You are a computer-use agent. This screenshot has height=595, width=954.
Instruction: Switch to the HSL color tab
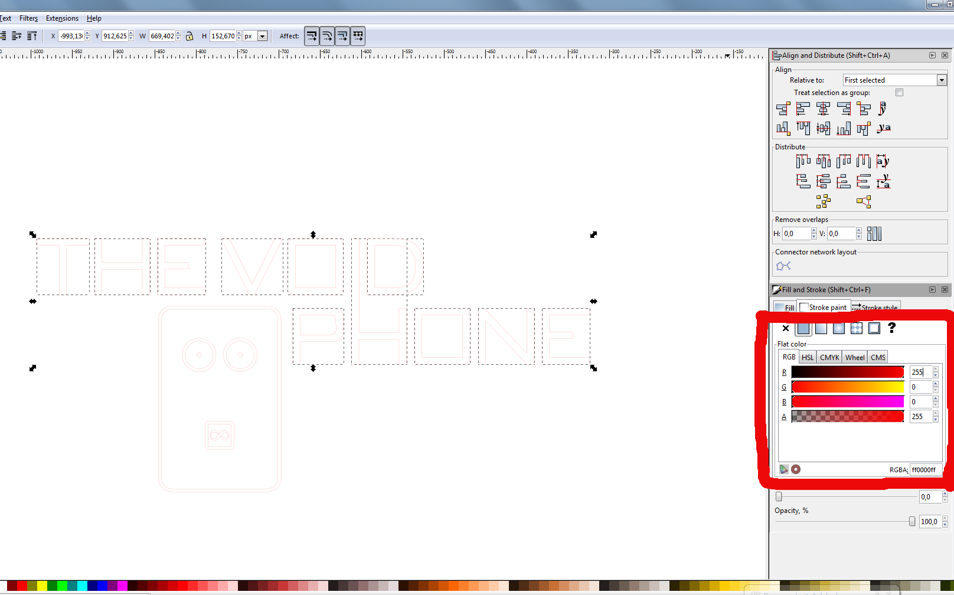tap(808, 357)
